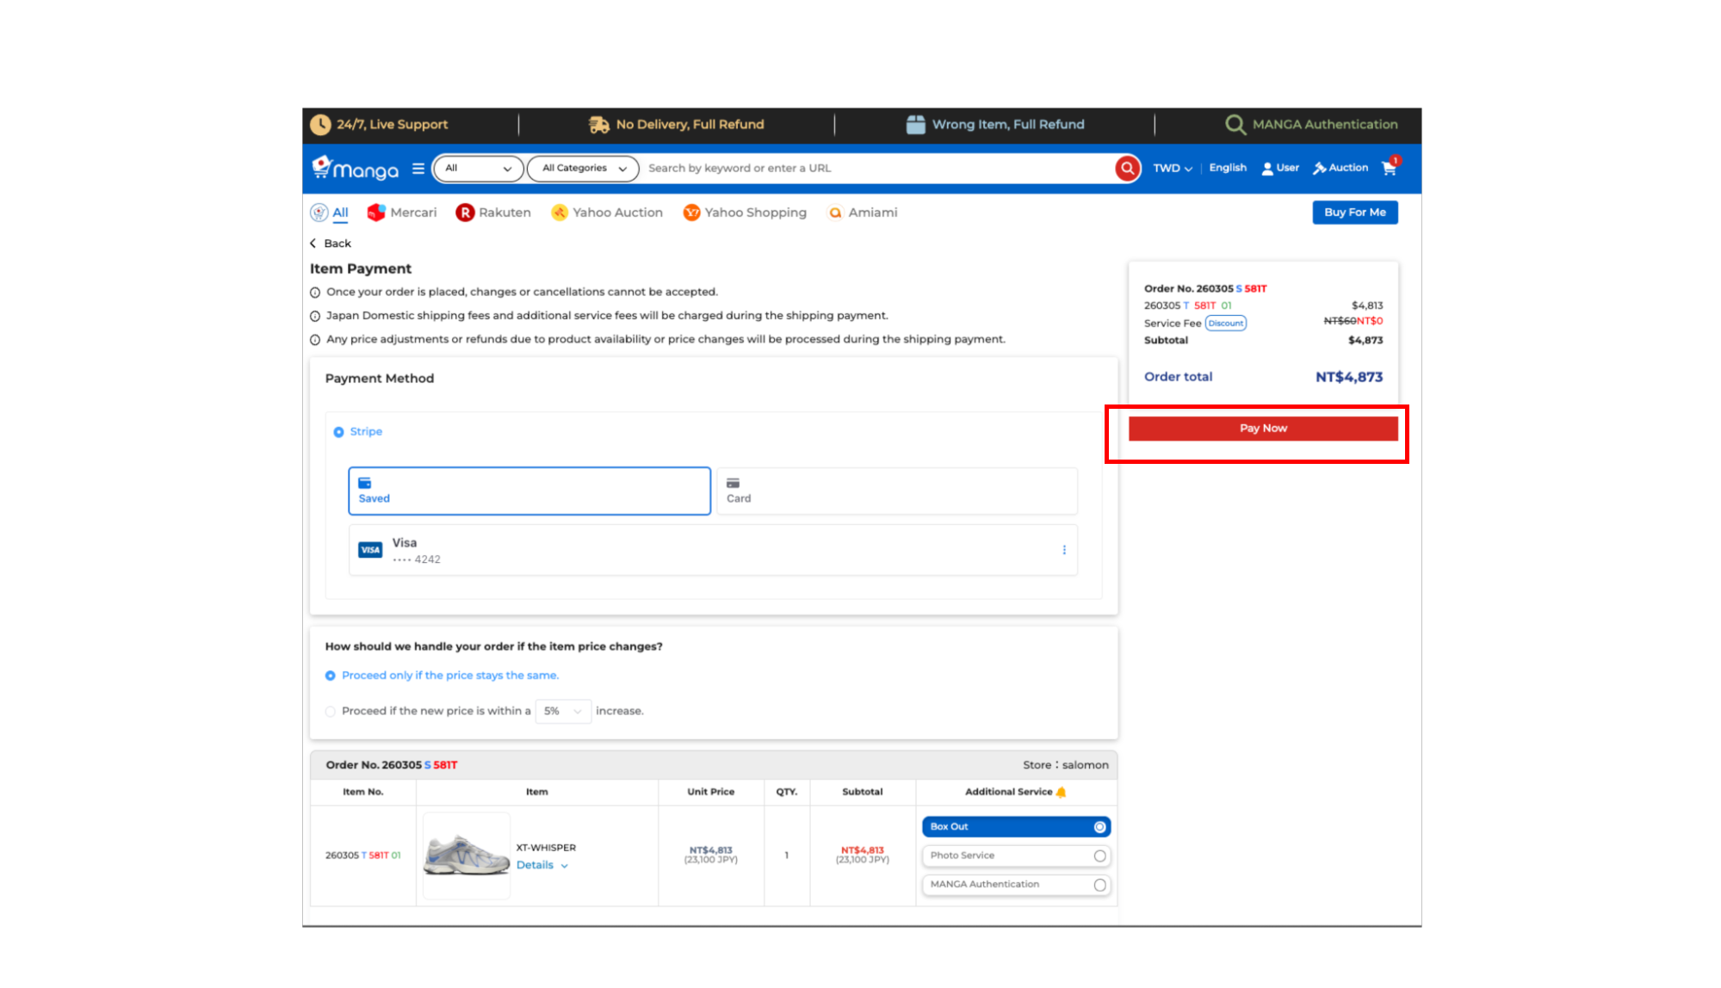Click the Buy For Me button
Image resolution: width=1721 pixels, height=988 pixels.
[x=1354, y=213]
